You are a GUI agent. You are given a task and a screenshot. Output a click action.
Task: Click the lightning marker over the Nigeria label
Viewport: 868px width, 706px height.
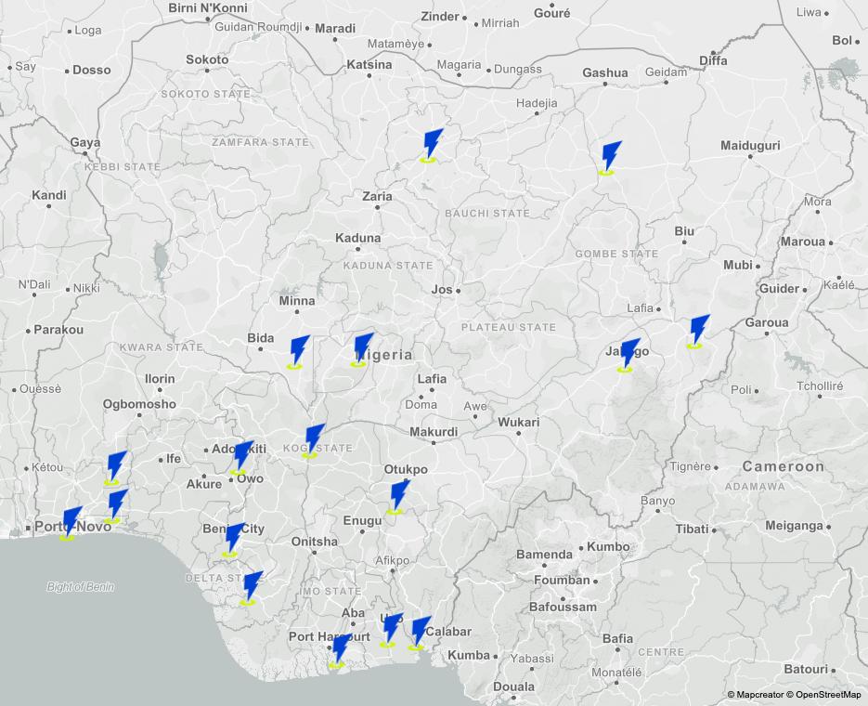tap(362, 349)
